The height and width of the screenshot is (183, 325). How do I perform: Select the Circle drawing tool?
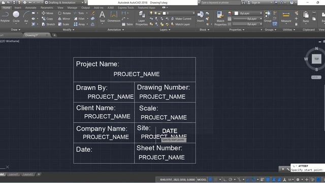[x=16, y=17]
